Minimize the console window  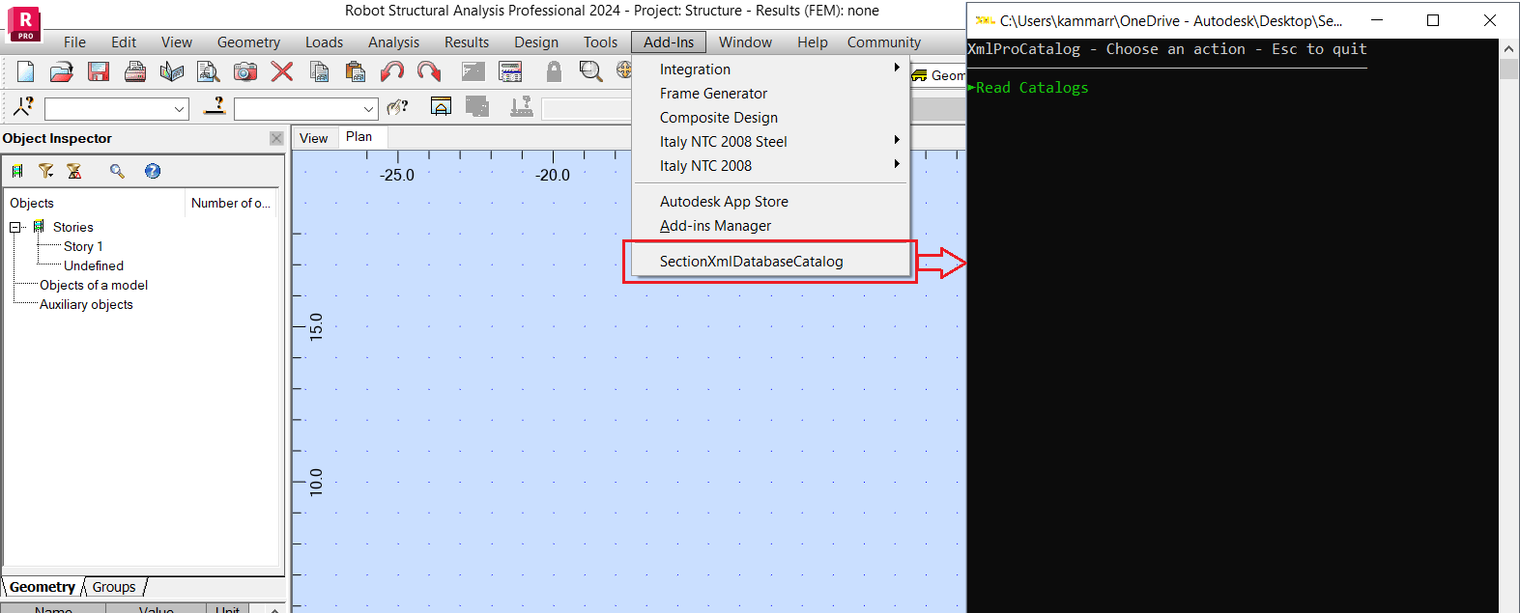click(x=1376, y=20)
